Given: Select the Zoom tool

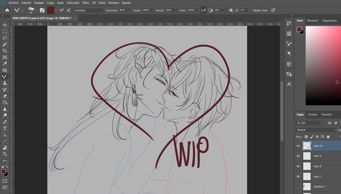Looking at the screenshot, I should [x=5, y=154].
